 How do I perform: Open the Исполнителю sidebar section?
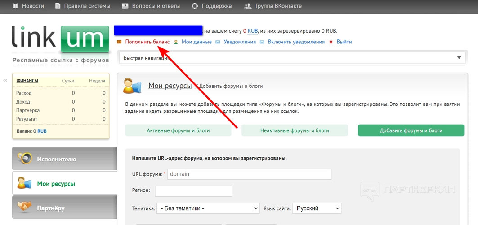[x=65, y=158]
